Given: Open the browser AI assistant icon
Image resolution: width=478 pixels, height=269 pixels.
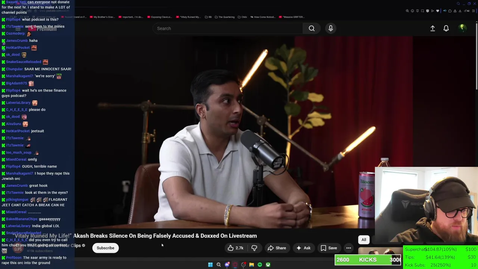Looking at the screenshot, I should [467, 11].
